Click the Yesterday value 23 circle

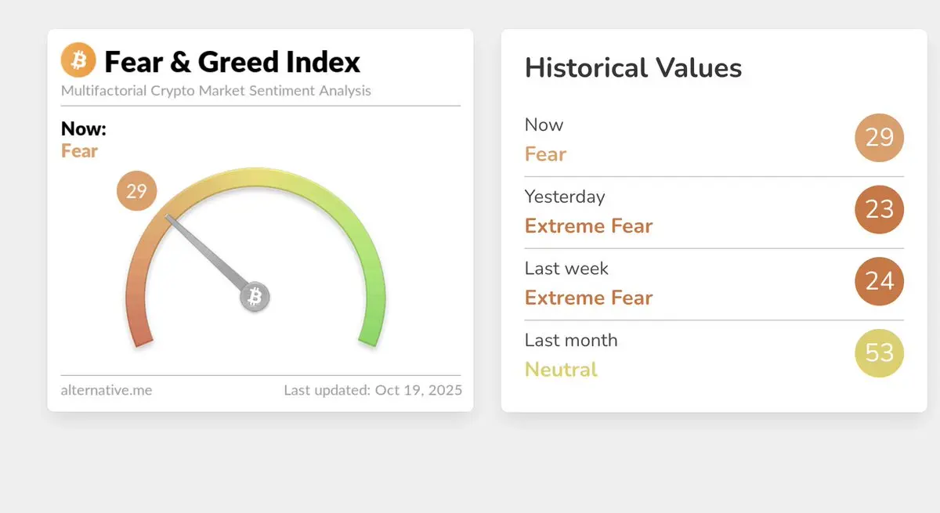879,209
